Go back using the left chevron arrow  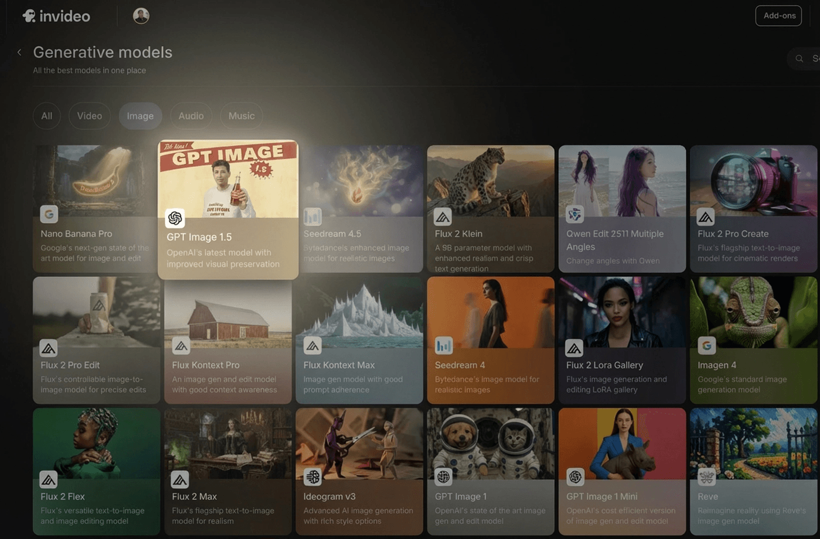[19, 52]
